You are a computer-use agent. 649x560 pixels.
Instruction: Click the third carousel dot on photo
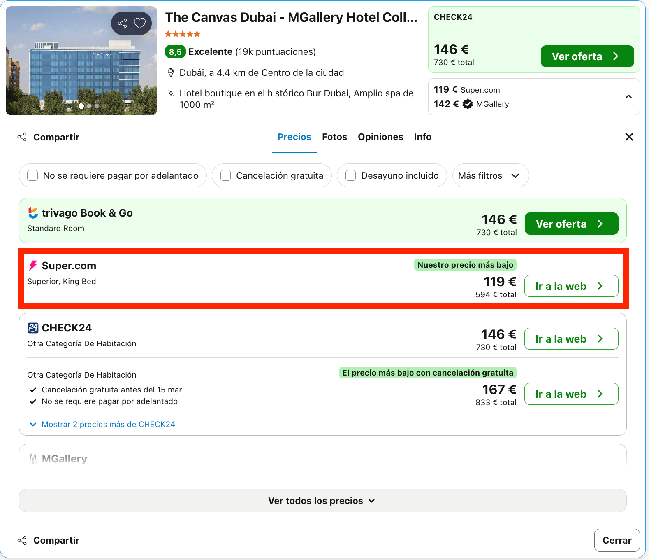coord(97,106)
